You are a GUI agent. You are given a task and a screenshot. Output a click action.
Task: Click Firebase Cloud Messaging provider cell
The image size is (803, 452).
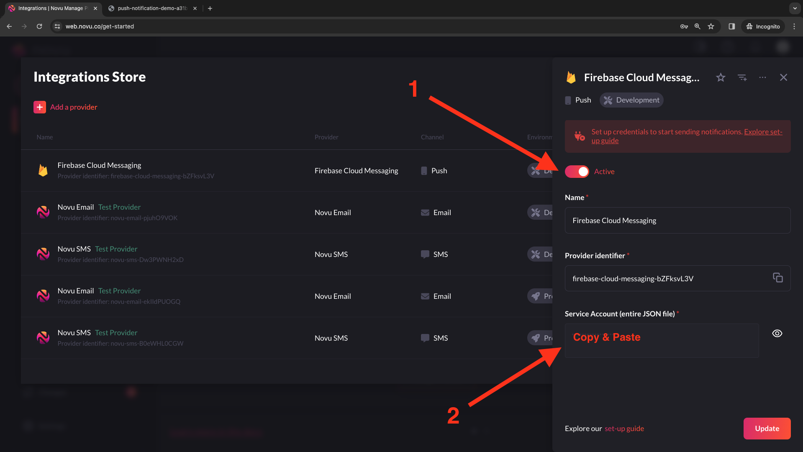[356, 171]
